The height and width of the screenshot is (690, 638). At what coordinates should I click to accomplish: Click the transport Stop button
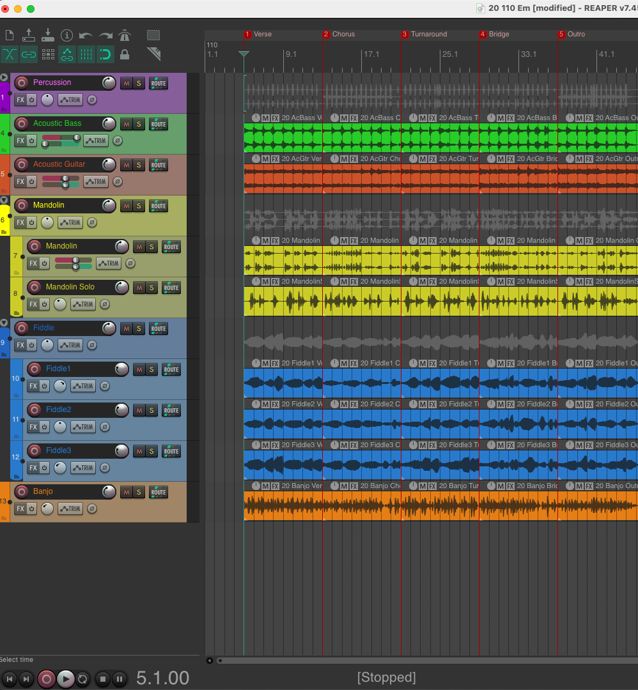point(102,679)
